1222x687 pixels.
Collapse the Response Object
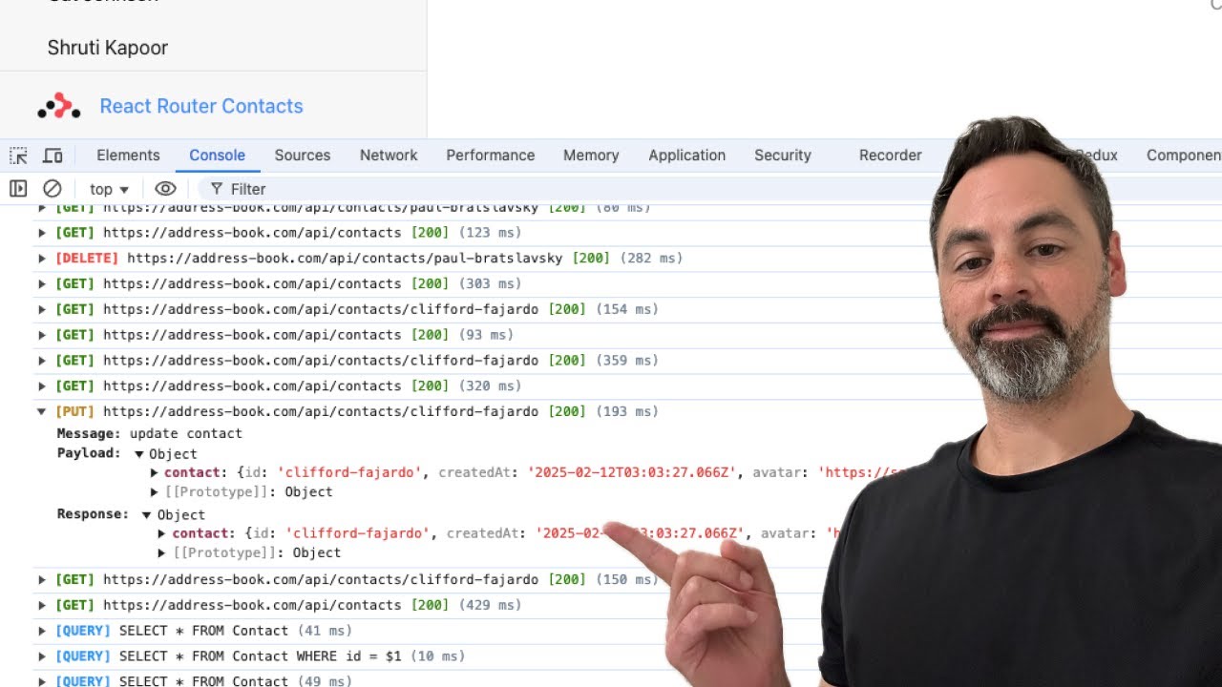point(146,515)
